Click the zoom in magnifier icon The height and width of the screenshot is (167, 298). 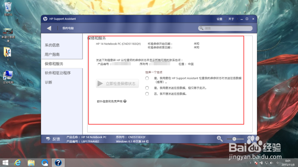[x=250, y=138]
